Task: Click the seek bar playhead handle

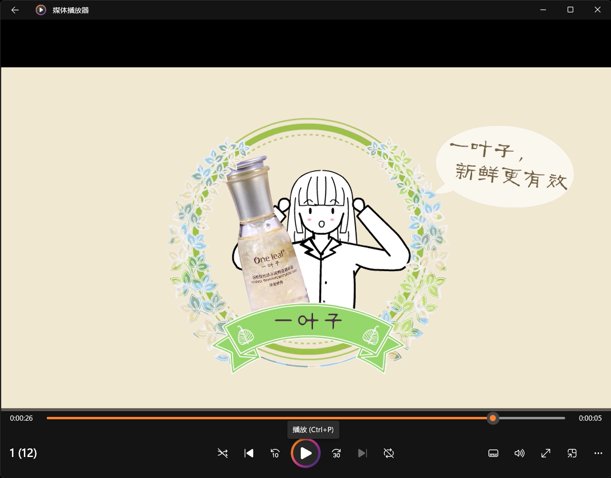Action: click(x=493, y=418)
